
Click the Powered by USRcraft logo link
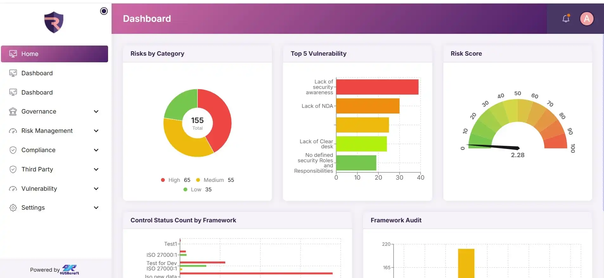(70, 269)
